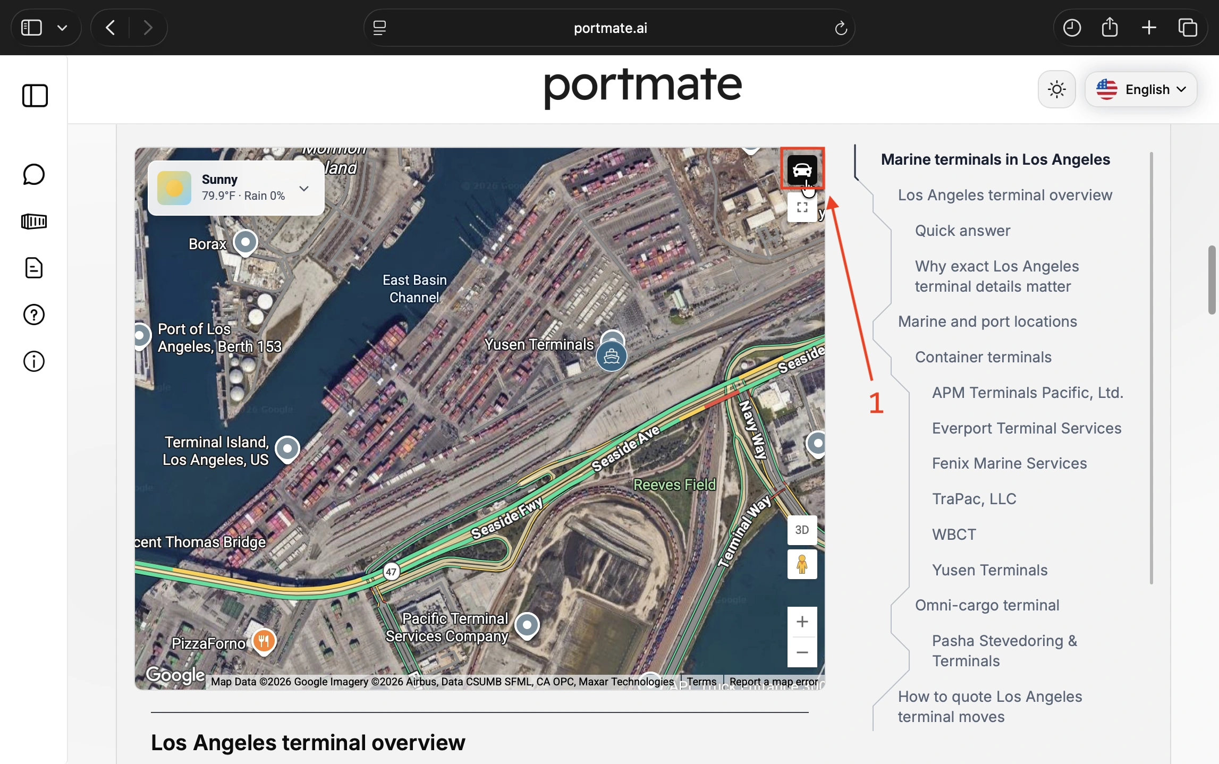Select TraPac, LLC entry
The image size is (1219, 764).
pos(974,499)
